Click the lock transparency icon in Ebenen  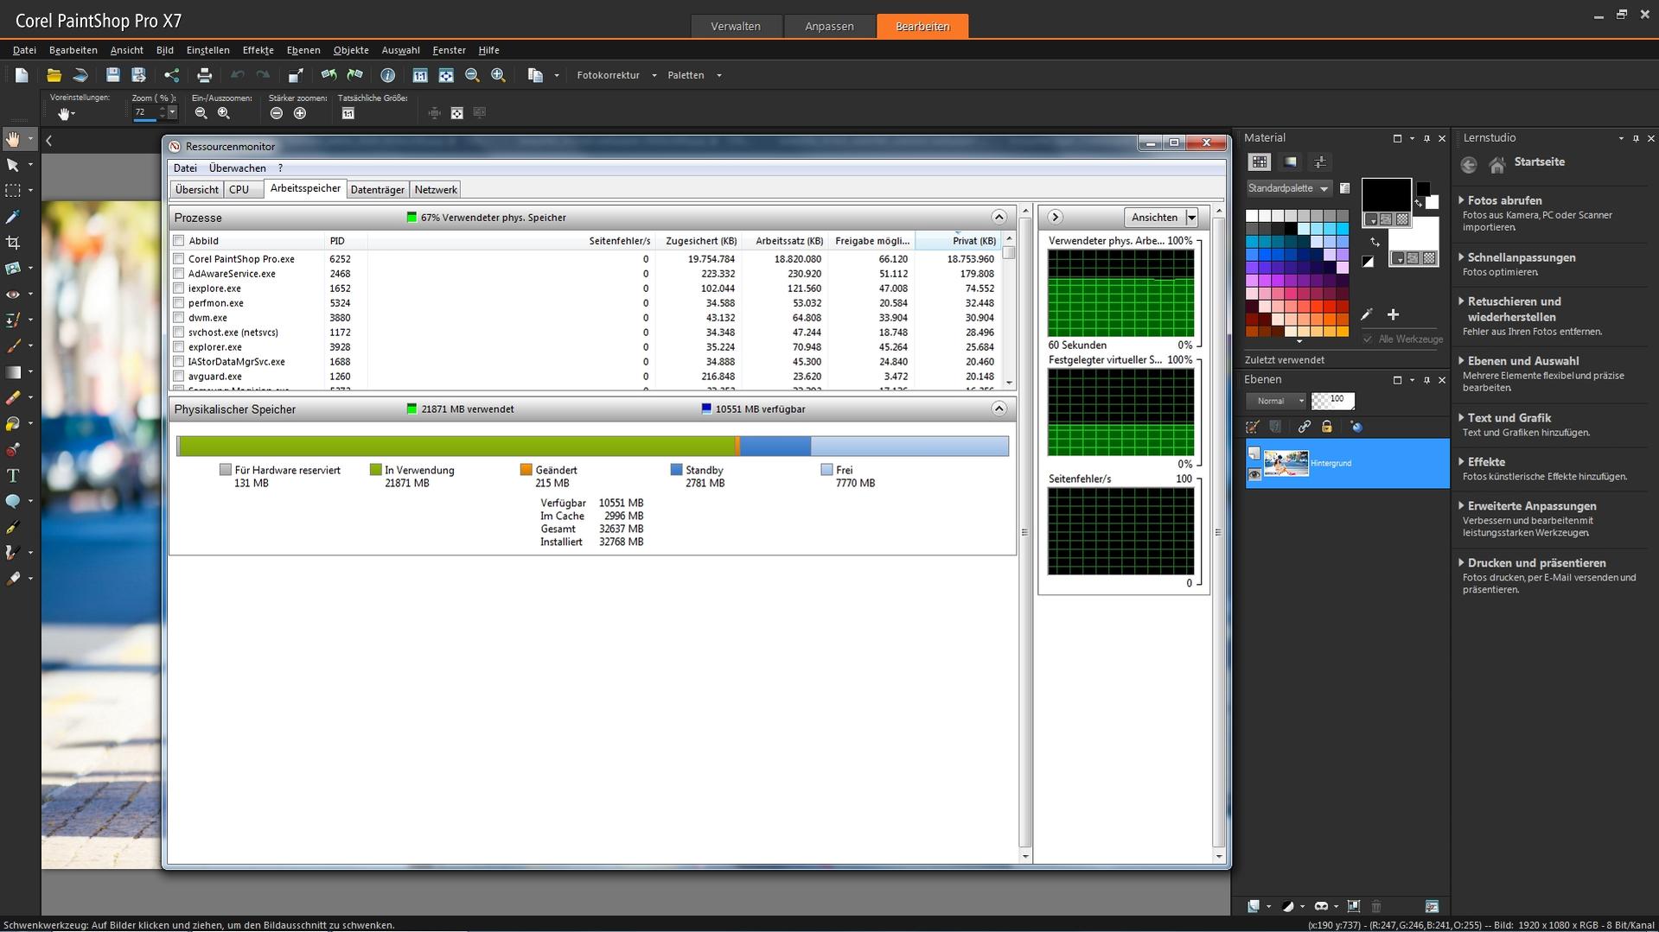pyautogui.click(x=1327, y=427)
